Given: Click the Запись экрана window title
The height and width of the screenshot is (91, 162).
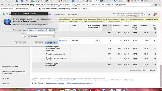Looking at the screenshot, I should coord(29,14).
